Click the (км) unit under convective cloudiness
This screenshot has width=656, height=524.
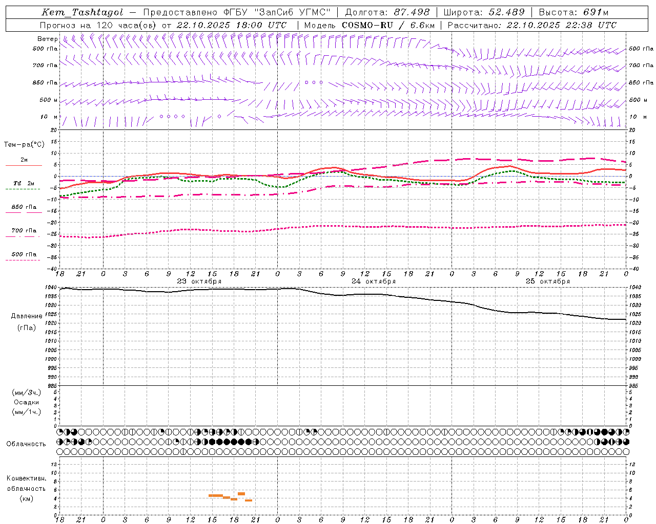tap(26, 498)
